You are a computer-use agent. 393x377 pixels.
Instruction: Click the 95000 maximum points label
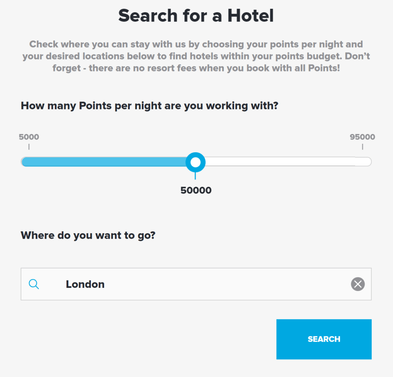pyautogui.click(x=362, y=137)
